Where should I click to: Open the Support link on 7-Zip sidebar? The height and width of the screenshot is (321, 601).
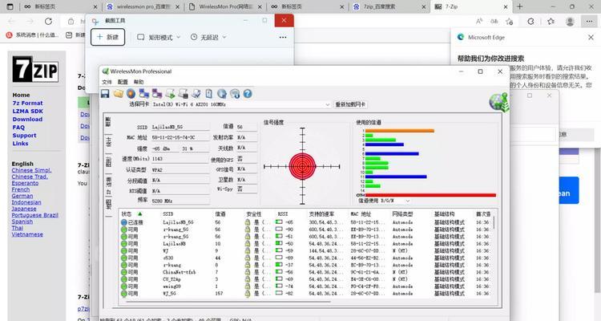24,135
